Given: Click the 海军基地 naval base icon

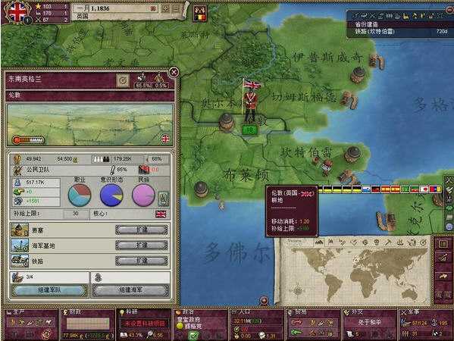Looking at the screenshot, I should point(20,246).
